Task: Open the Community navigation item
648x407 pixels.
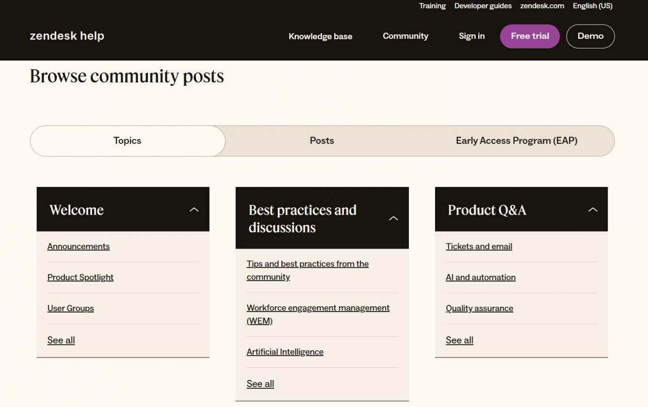Action: pos(405,36)
